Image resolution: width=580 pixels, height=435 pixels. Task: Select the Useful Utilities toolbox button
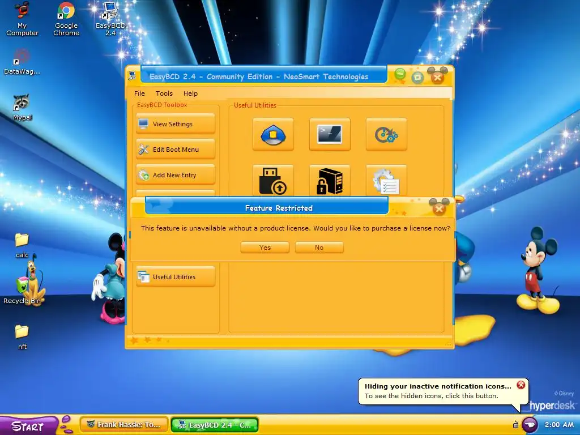point(176,276)
